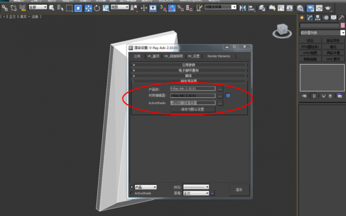Activate the Bind to Space Warp tool
The height and width of the screenshot is (216, 346).
[22, 8]
